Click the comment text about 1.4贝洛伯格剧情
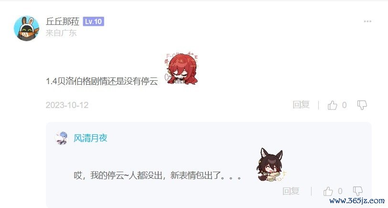 tap(102, 81)
